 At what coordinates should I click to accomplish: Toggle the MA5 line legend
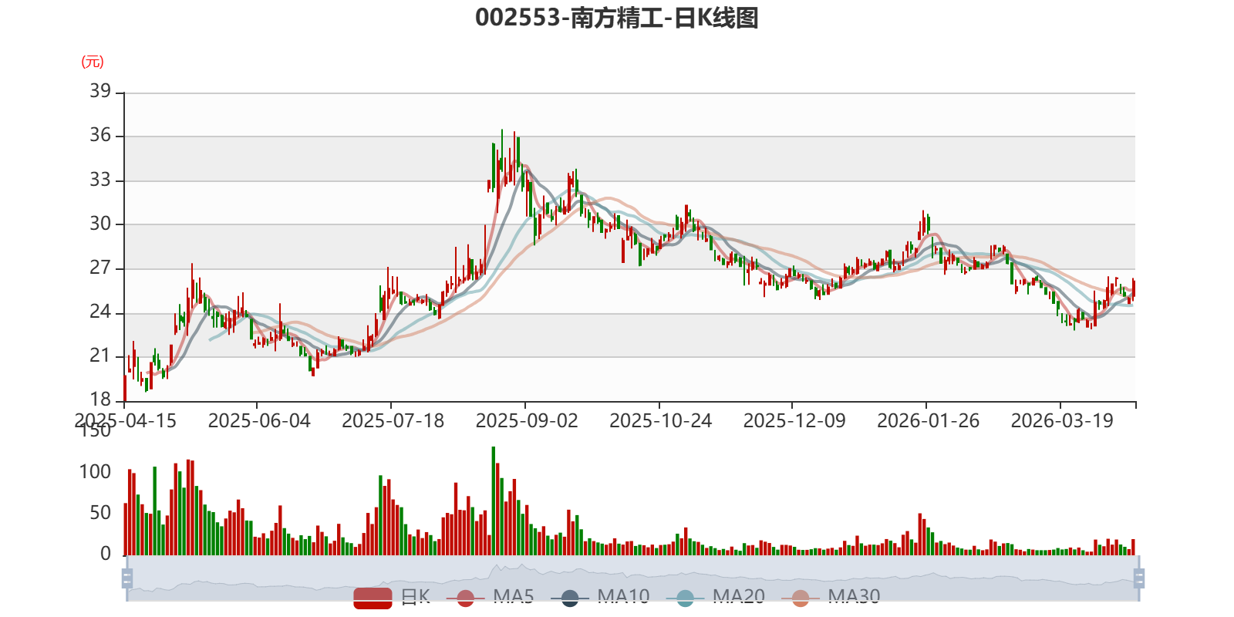pyautogui.click(x=490, y=598)
